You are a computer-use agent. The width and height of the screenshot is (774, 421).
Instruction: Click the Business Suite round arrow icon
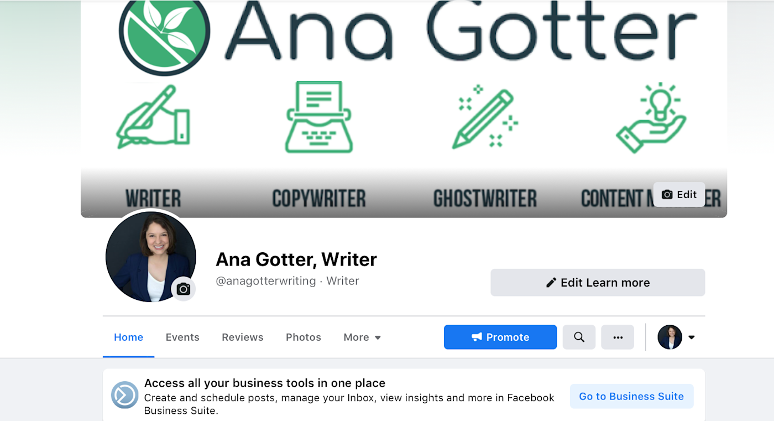[124, 395]
